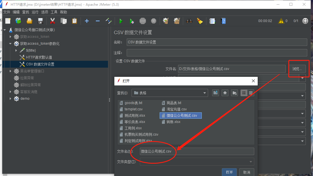The width and height of the screenshot is (313, 176).
Task: Select file 微信公众号测试.csv in dialog
Action: click(x=181, y=116)
